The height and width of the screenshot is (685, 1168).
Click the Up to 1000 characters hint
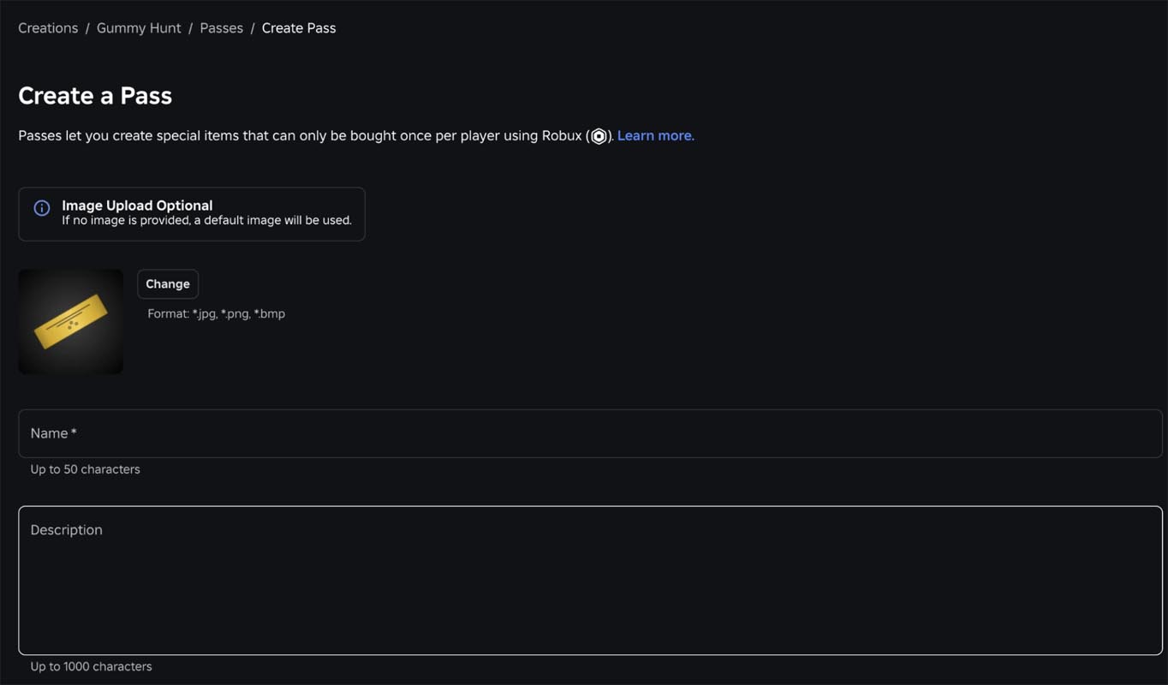(91, 666)
